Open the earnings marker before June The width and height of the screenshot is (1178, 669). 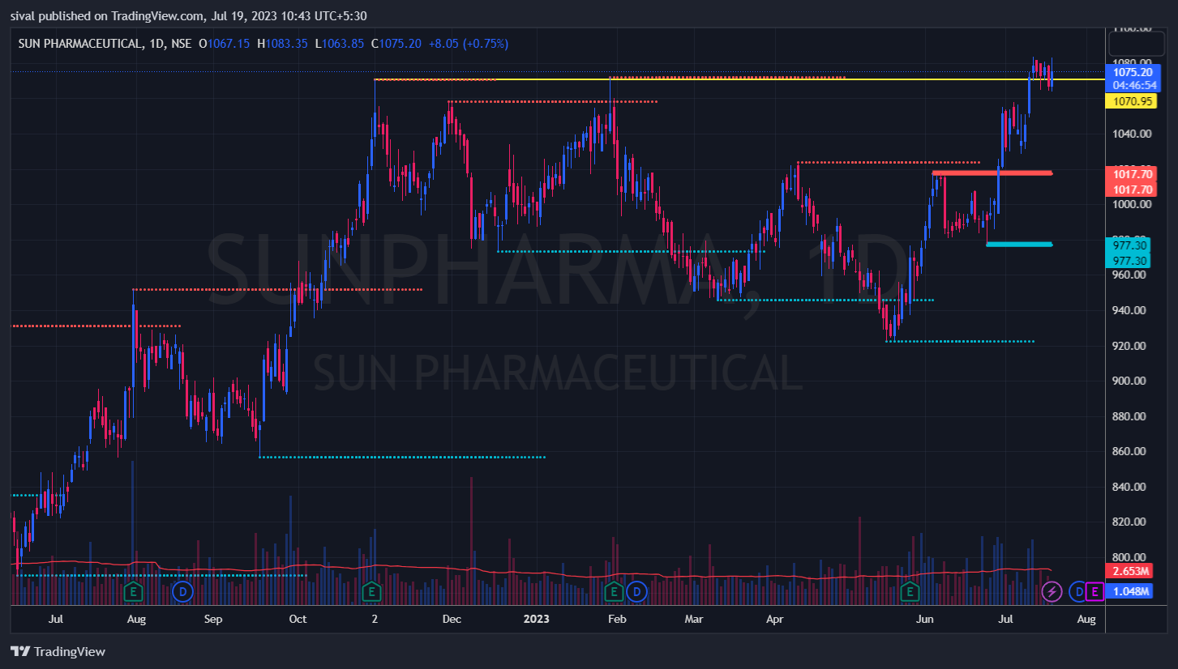click(x=910, y=592)
